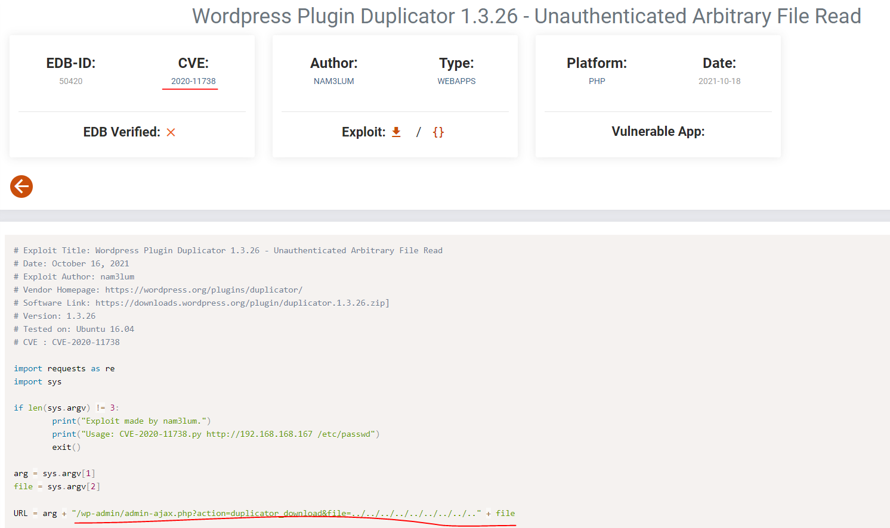View raw exploit with curly braces icon
Screen dimensions: 890x528
coord(438,132)
